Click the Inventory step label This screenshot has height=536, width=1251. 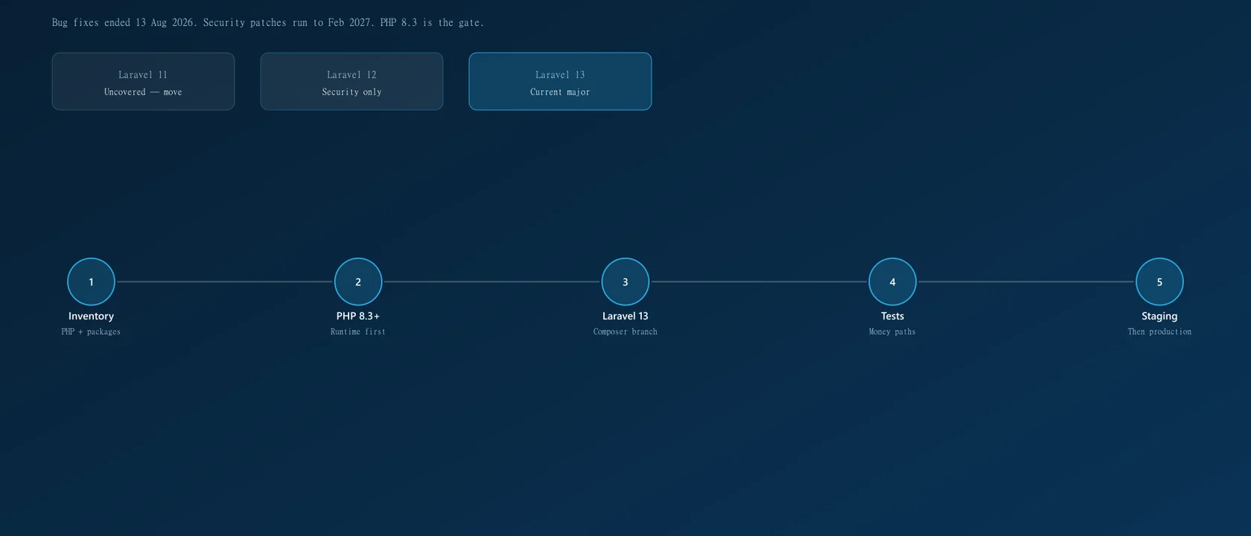(x=91, y=316)
